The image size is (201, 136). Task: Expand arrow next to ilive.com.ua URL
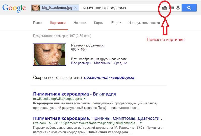(x=140, y=123)
